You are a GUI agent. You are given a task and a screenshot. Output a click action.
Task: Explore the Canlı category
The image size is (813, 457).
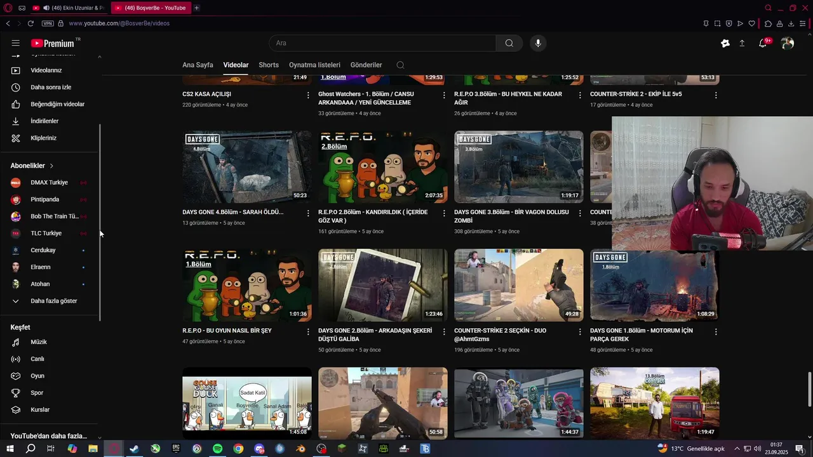tap(50, 359)
